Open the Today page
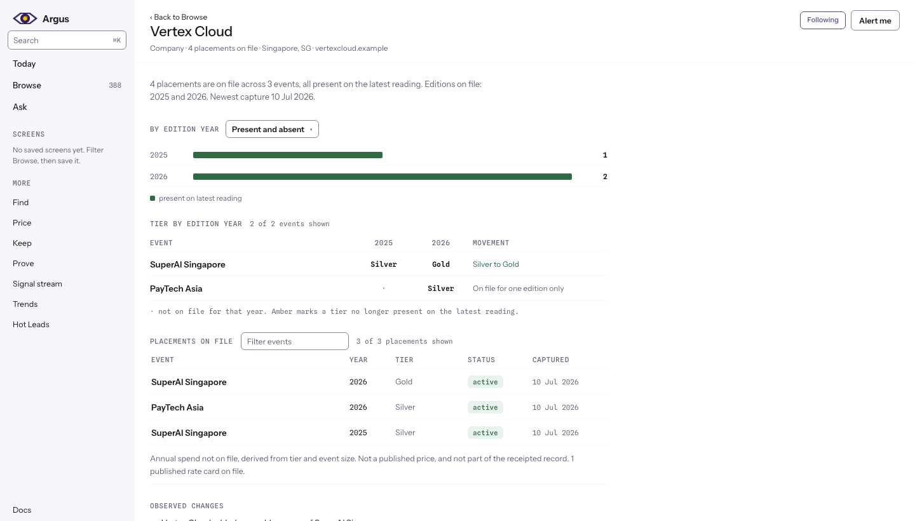This screenshot has height=521, width=915. click(24, 64)
